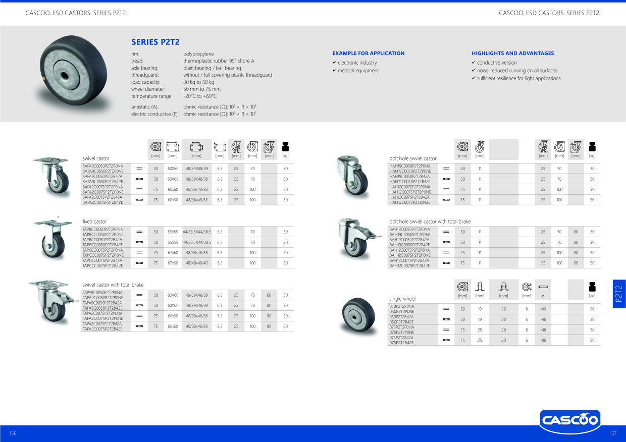
Task: Click the 'polypropylene' rim value
Action: pos(198,54)
